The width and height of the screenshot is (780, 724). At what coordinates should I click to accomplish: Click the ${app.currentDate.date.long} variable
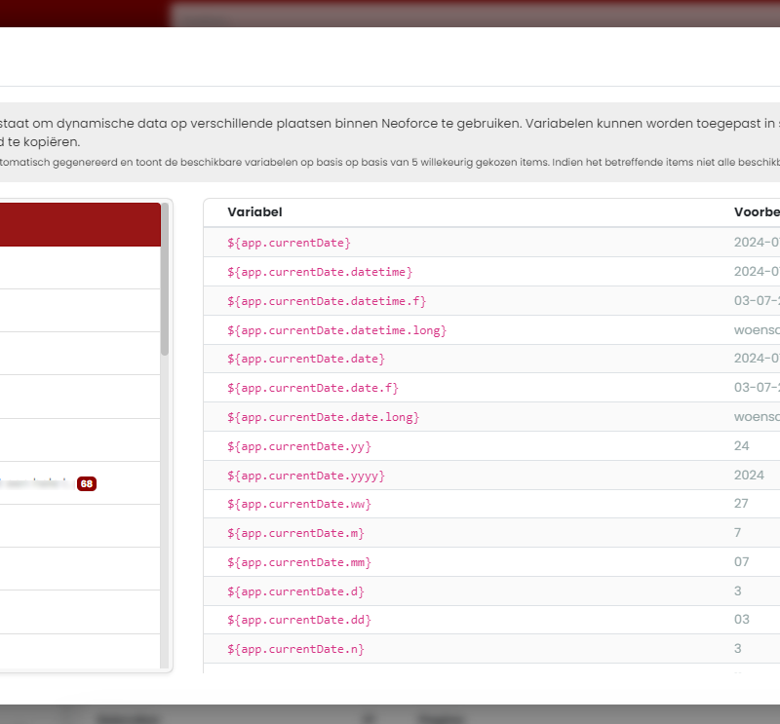click(x=323, y=417)
